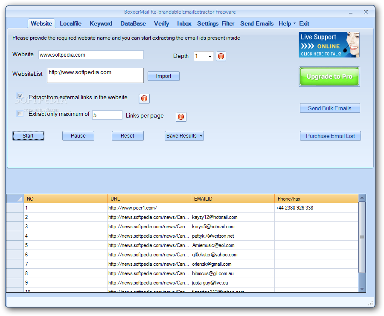Select the kayzy12@hotmail.com email cell

(x=233, y=217)
